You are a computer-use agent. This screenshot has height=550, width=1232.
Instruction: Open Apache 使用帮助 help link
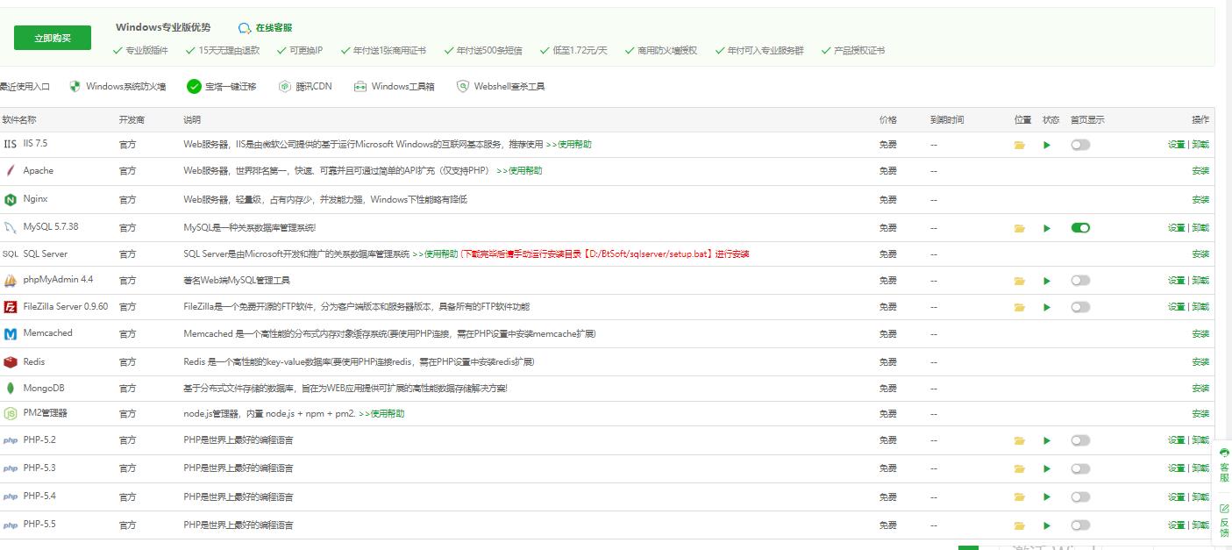coord(519,171)
